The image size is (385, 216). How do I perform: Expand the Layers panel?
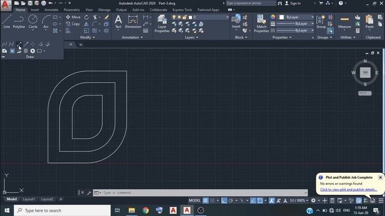(x=191, y=37)
